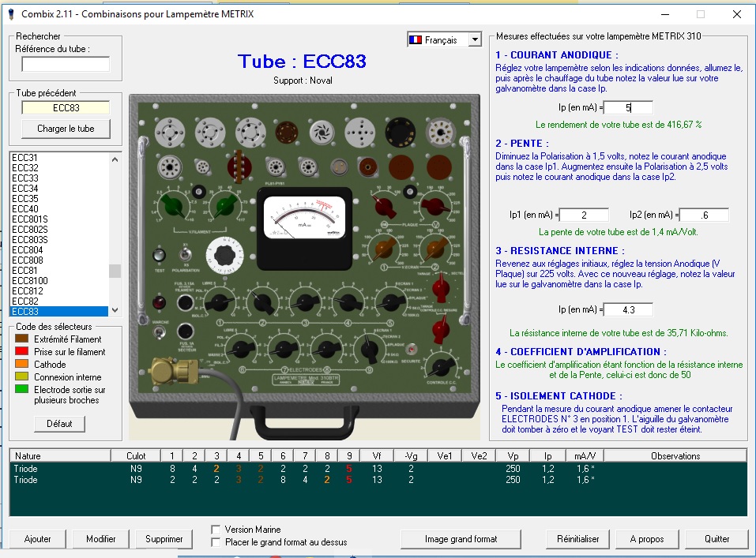756x558 pixels.
Task: Click the Connexion interne yellow swatch
Action: (21, 376)
